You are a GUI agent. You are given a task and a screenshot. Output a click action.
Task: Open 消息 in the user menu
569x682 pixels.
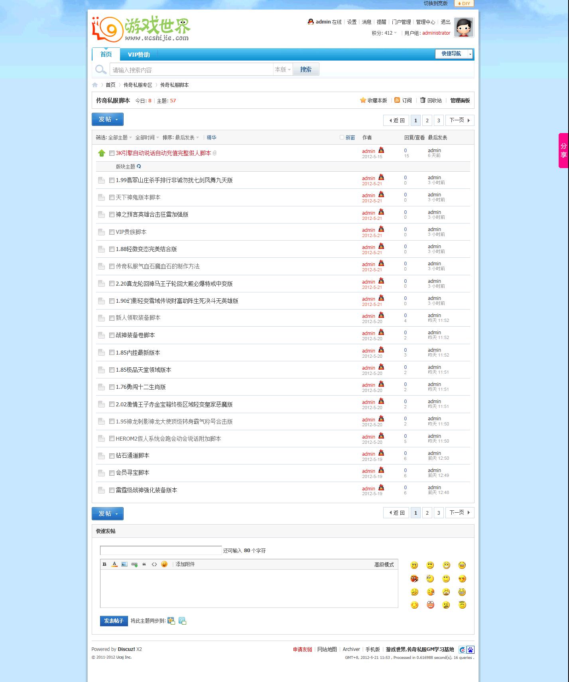(x=366, y=22)
